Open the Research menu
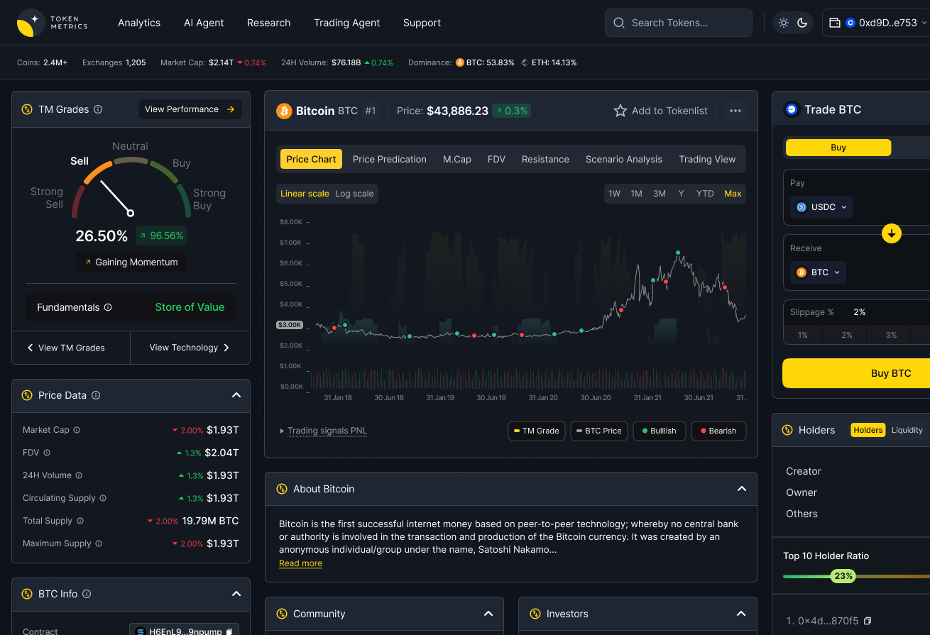Image resolution: width=930 pixels, height=635 pixels. (x=268, y=23)
